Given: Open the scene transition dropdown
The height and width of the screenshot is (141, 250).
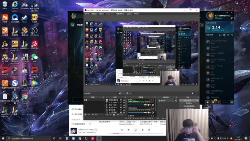Looking at the screenshot, I should coord(166,101).
